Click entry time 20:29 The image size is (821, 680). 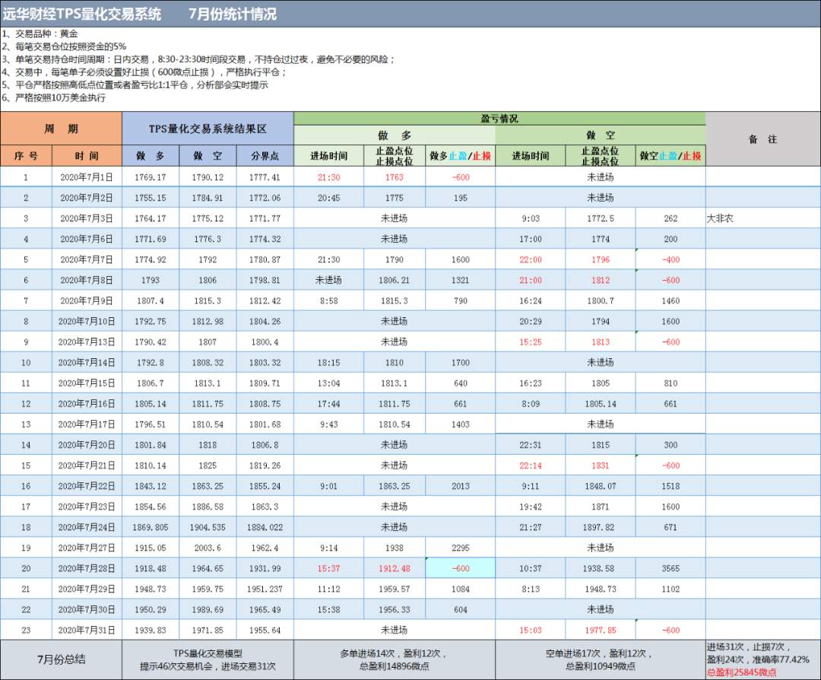point(531,322)
